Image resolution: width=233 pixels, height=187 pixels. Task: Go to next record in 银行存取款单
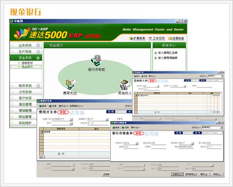pyautogui.click(x=125, y=127)
